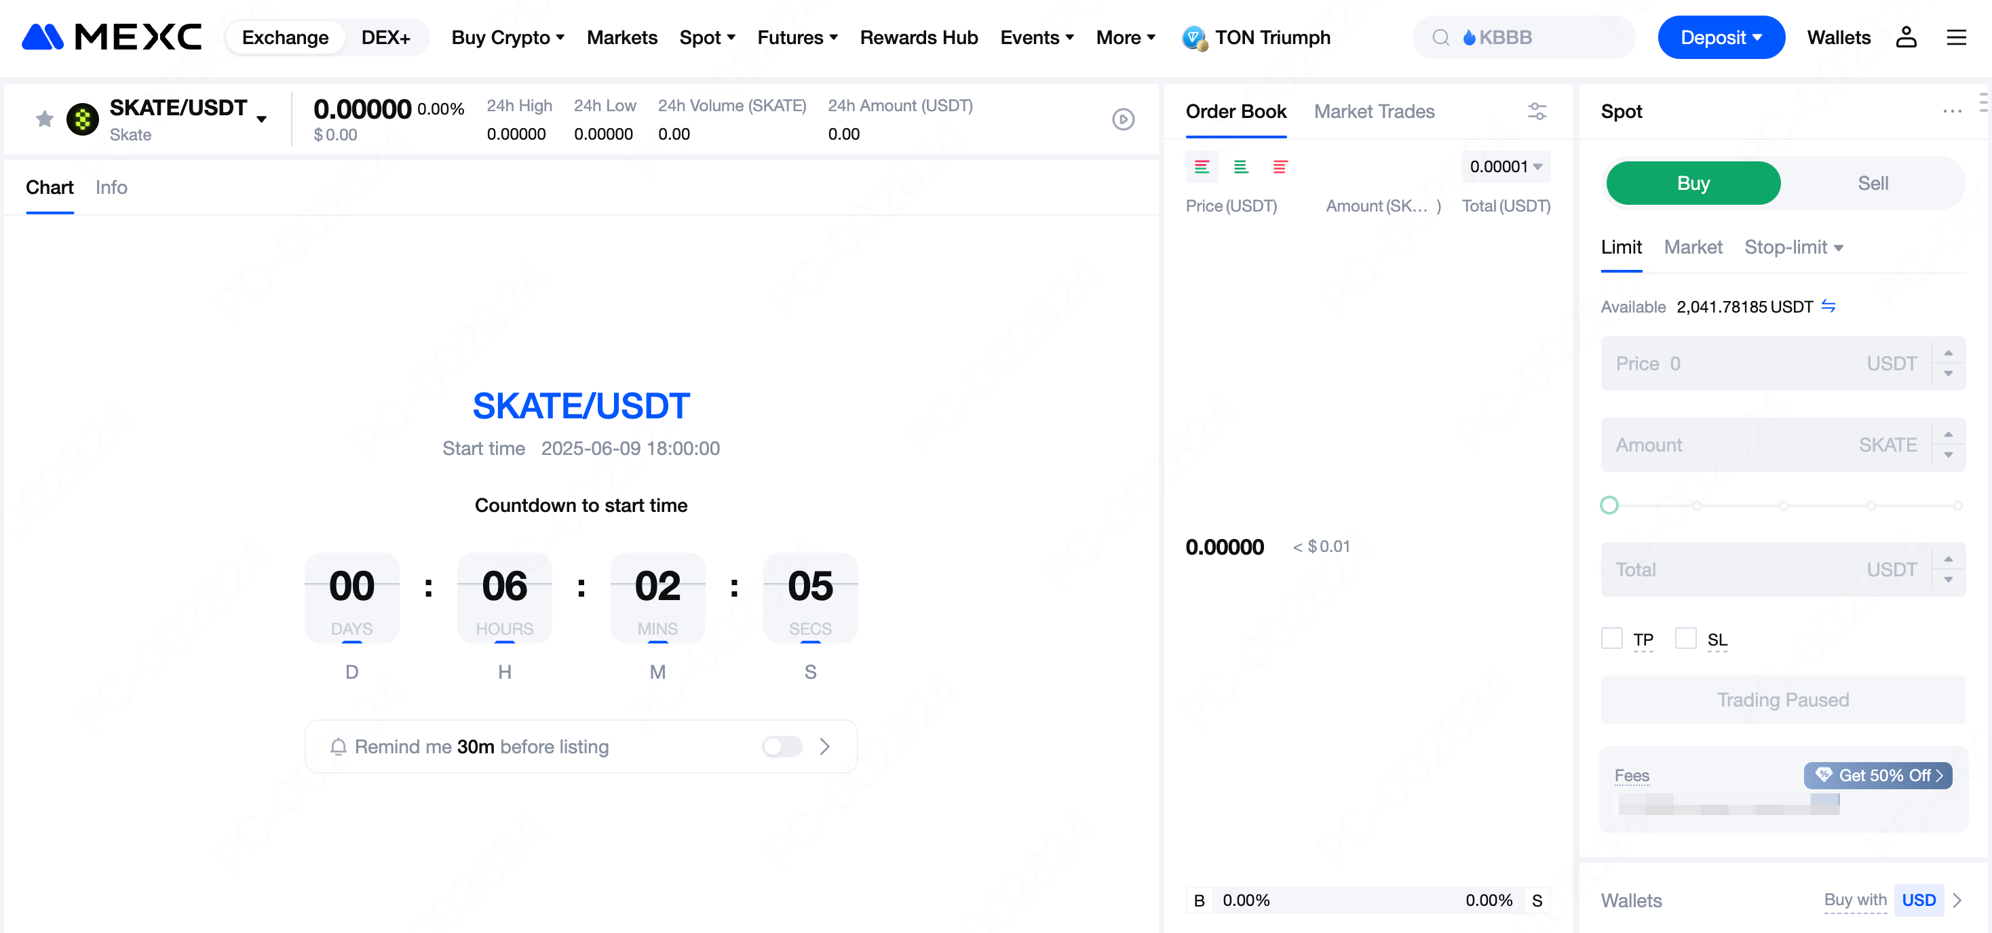Click the user profile icon

[x=1905, y=37]
